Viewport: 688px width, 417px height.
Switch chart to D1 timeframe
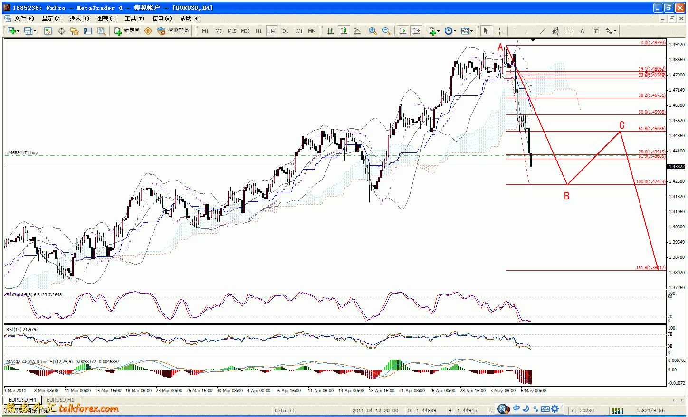(285, 31)
